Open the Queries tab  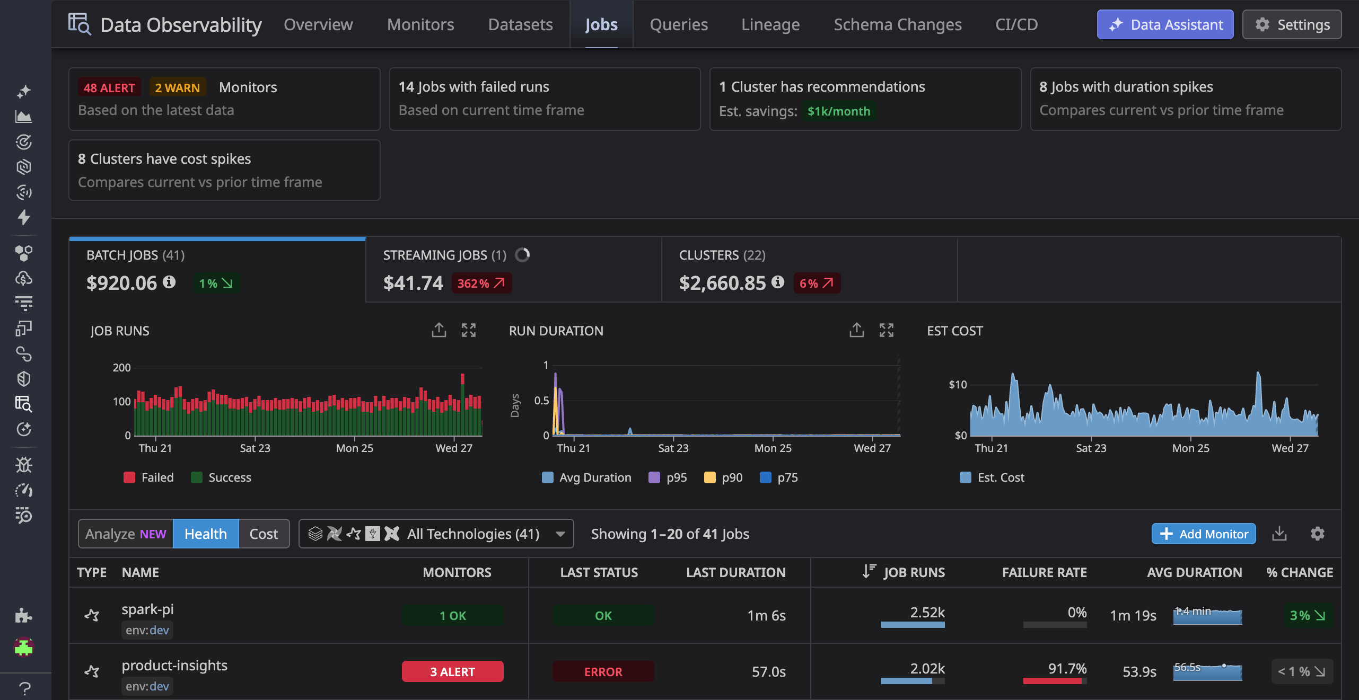(x=679, y=24)
